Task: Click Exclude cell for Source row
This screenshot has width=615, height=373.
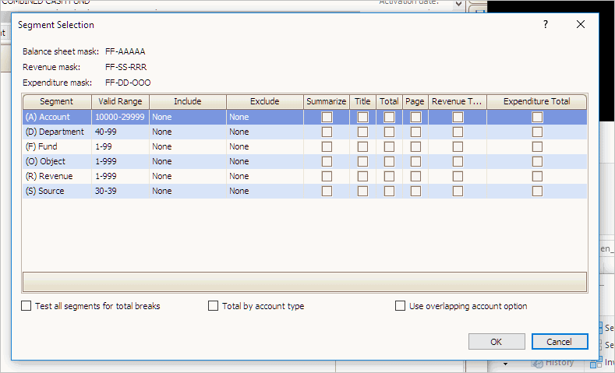Action: click(x=265, y=192)
